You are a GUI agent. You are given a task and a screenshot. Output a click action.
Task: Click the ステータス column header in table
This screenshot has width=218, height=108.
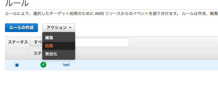(38, 53)
